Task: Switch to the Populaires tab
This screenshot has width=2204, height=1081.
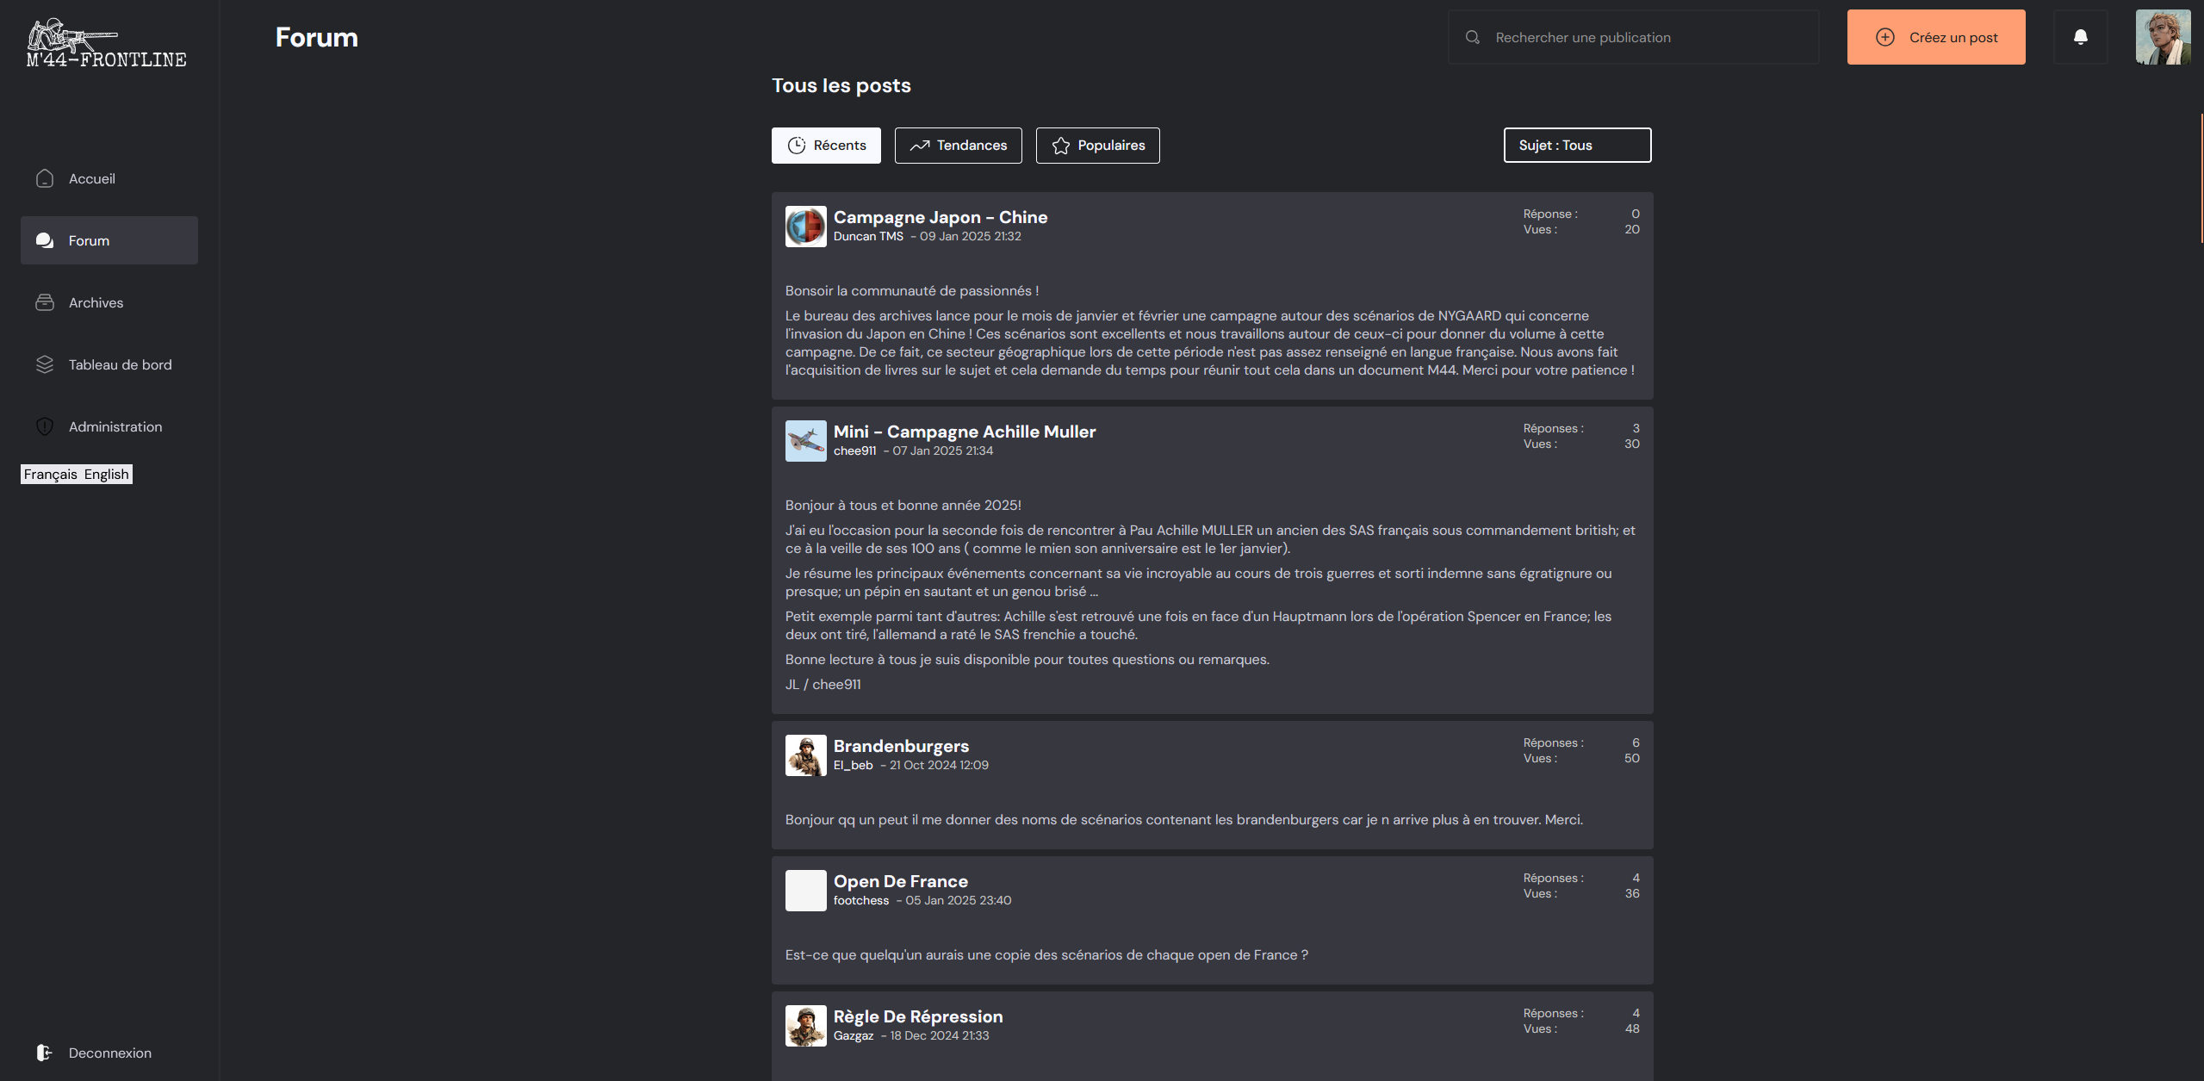Action: pos(1096,146)
